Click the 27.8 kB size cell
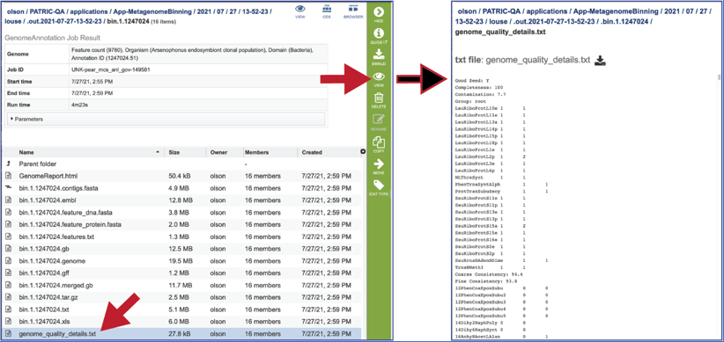This screenshot has height=342, width=724. tap(178, 333)
